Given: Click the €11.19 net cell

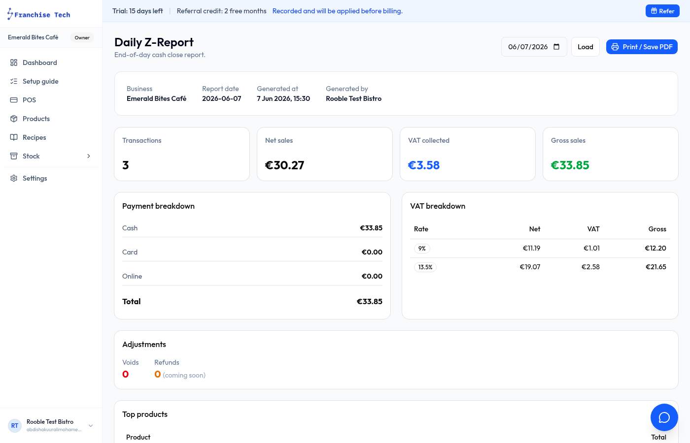Looking at the screenshot, I should (531, 248).
